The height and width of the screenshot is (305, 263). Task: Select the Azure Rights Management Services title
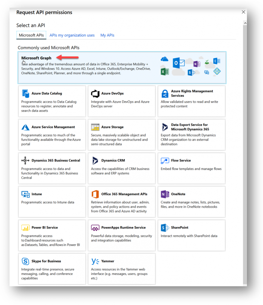(x=192, y=93)
